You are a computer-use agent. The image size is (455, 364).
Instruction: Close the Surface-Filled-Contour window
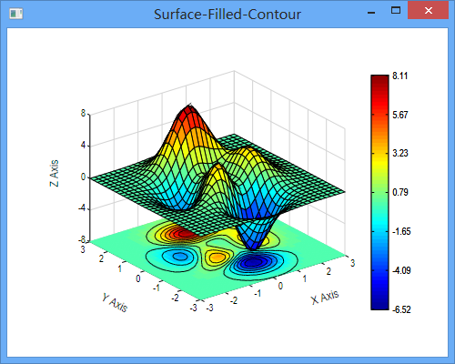click(x=428, y=11)
